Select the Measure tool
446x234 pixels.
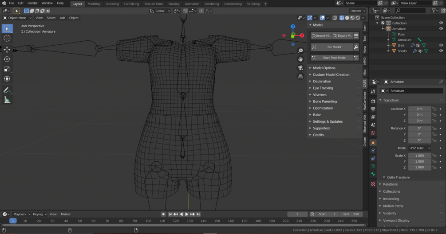(7, 100)
